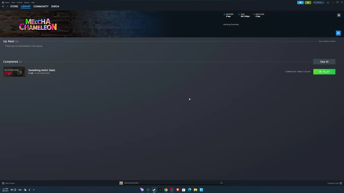
Task: Open the Games menu
Action: [x=27, y=2]
